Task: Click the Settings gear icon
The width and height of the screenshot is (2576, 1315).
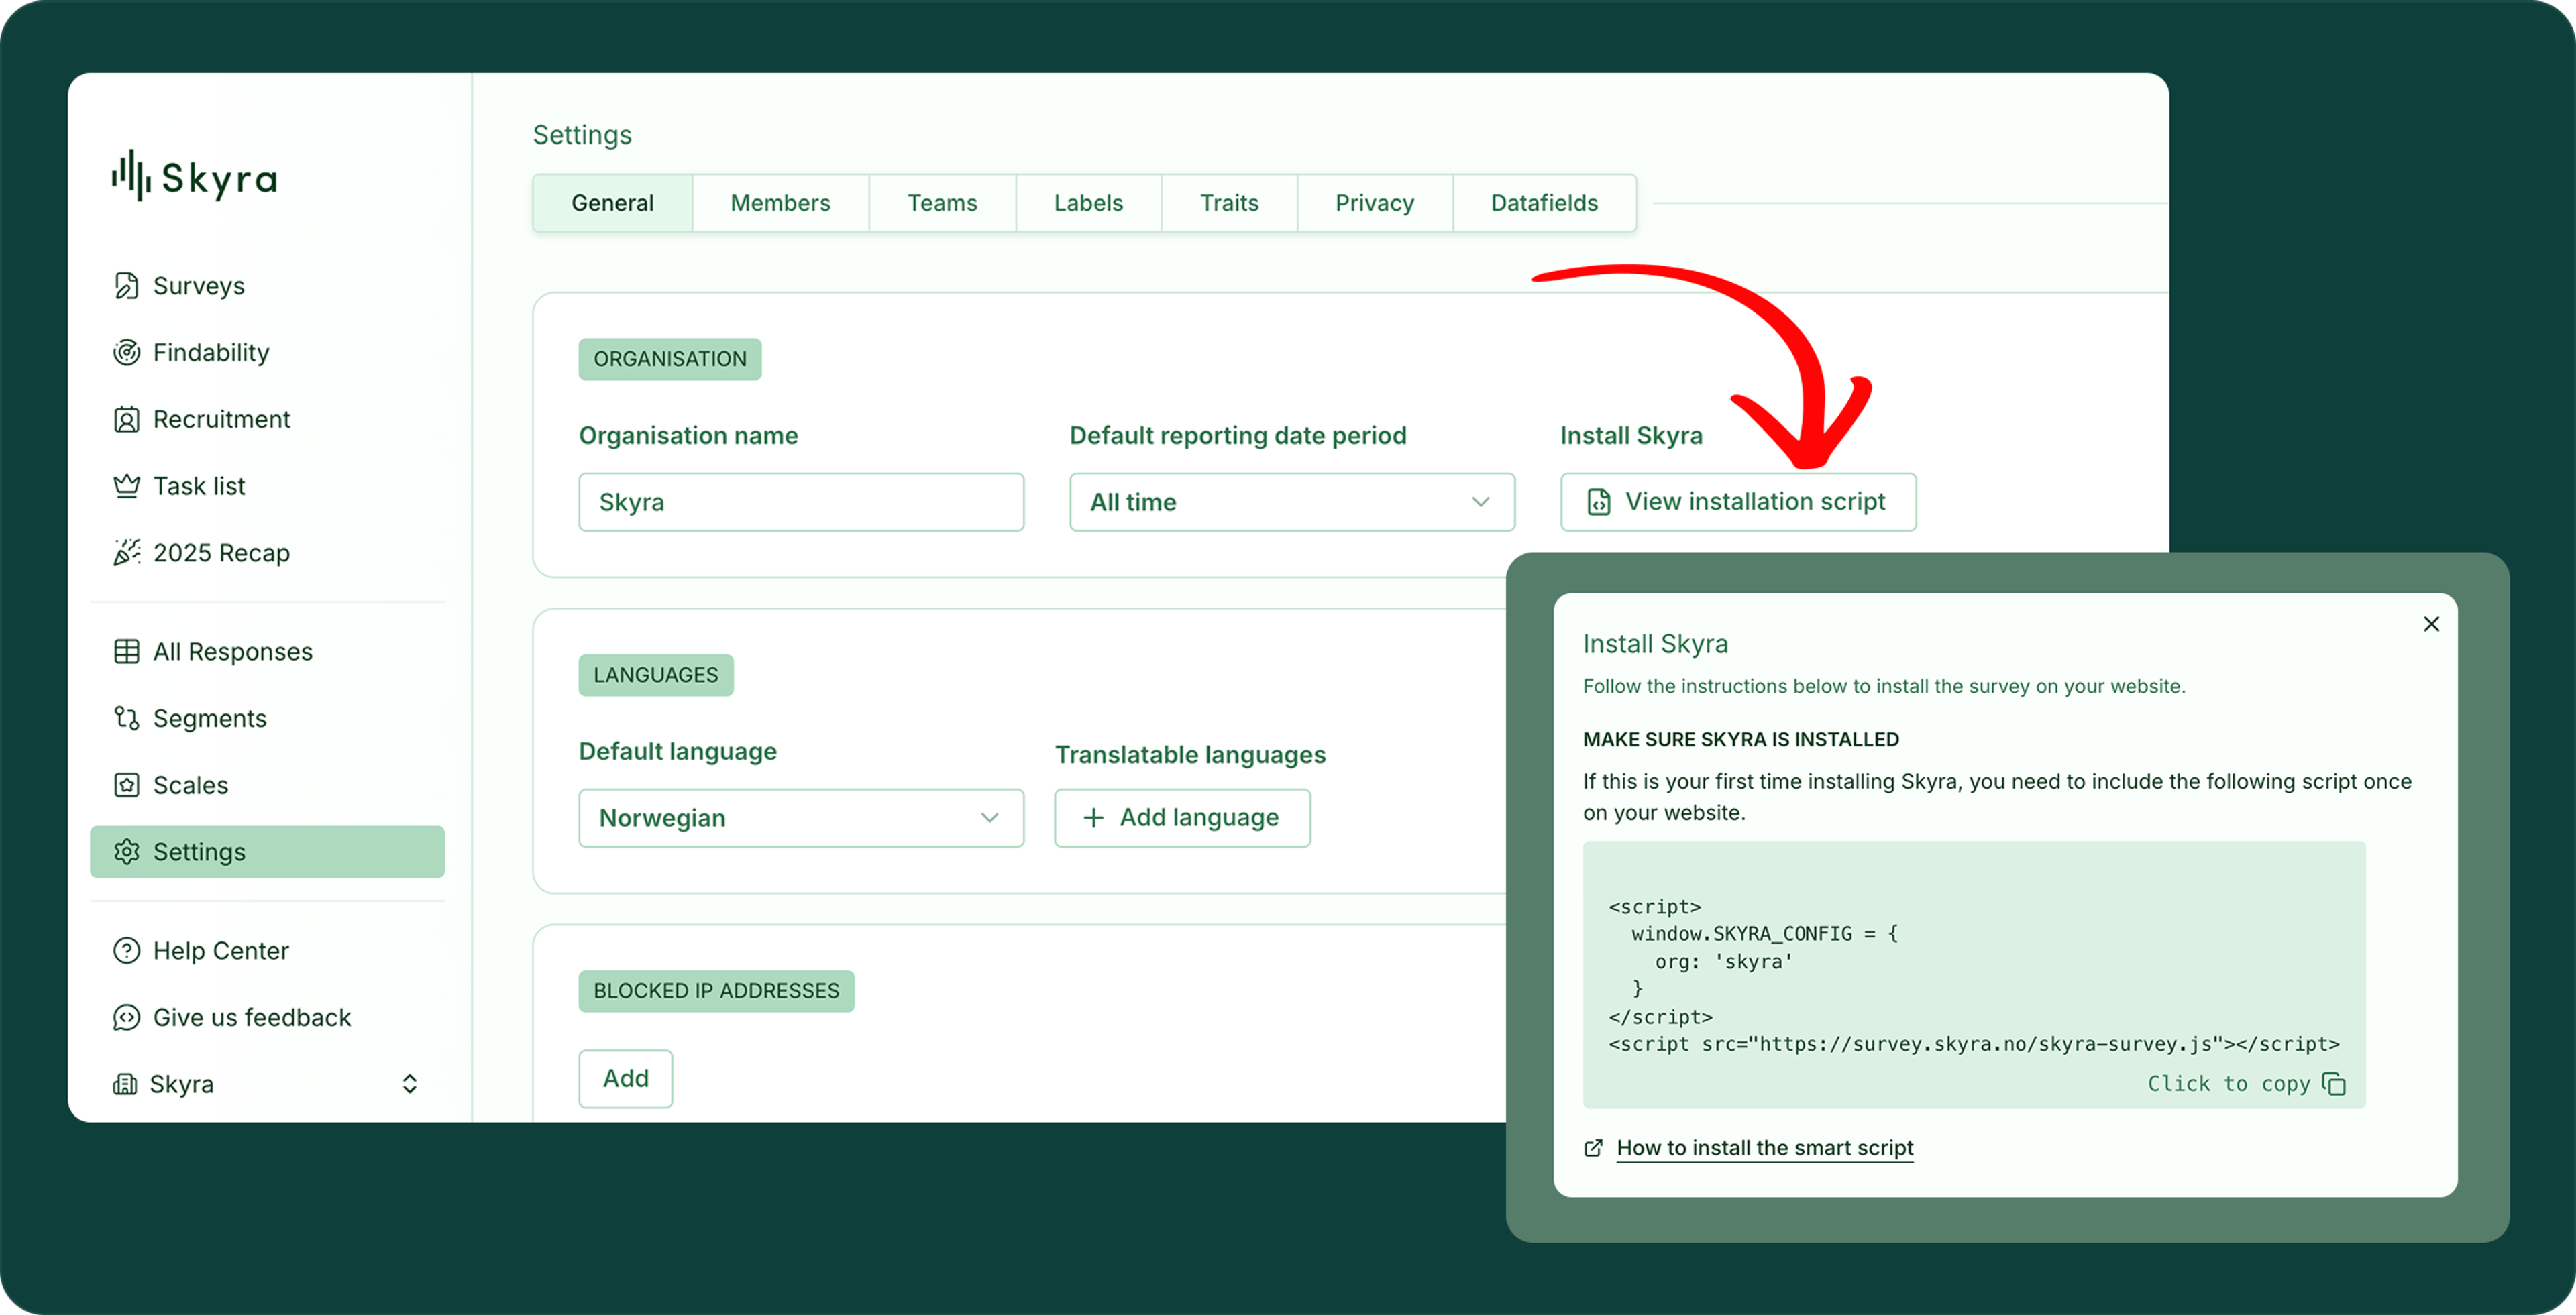Action: (x=127, y=852)
